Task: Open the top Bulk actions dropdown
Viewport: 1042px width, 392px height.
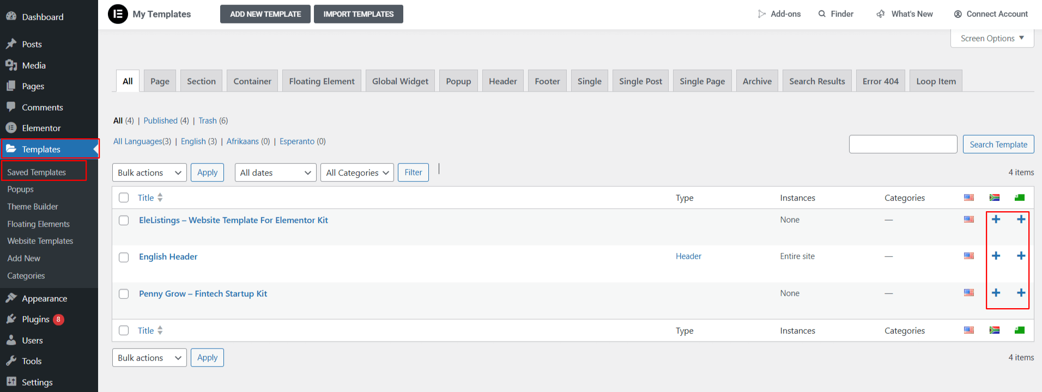Action: coord(149,173)
